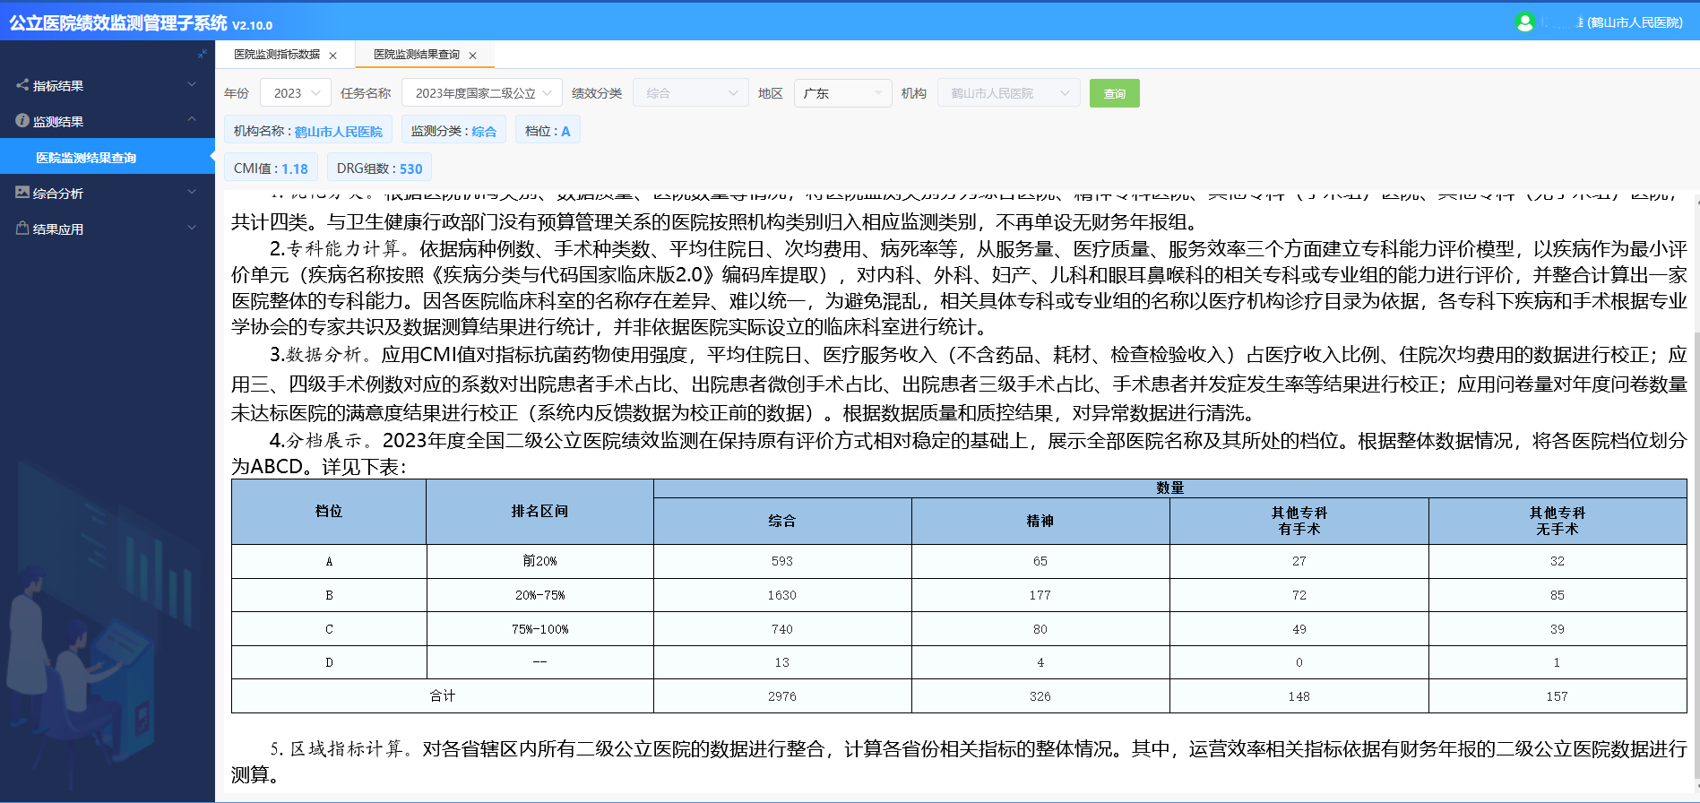
Task: Close the 医院监测结果查询 tab
Action: [473, 56]
